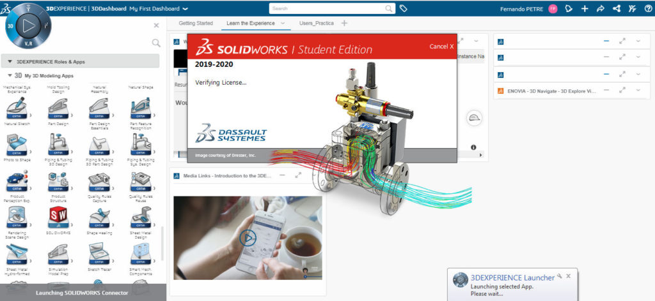Open the chevron menu of the first right widget
Screen dimensions: 655x301
(638, 41)
